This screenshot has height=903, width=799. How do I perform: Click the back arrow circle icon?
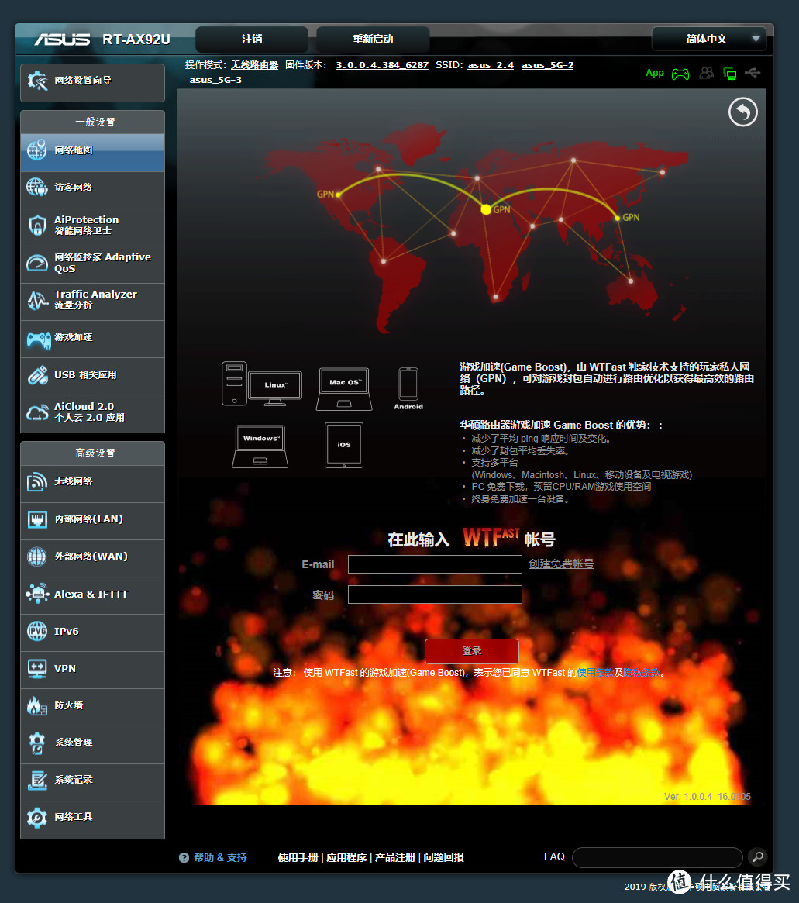coord(742,112)
